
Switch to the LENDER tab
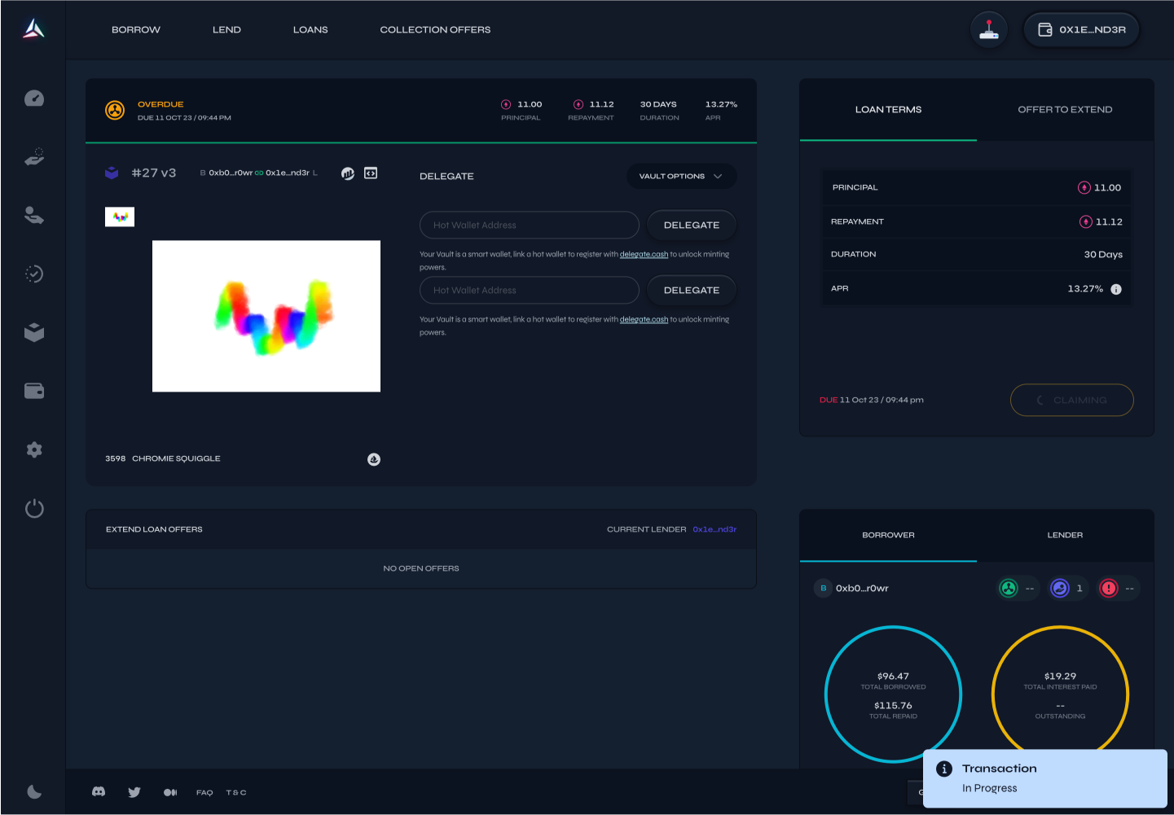point(1065,535)
